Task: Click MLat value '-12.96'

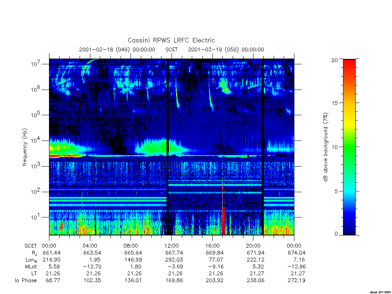Action: [x=297, y=267]
